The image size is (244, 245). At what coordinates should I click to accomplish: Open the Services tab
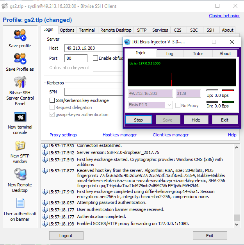pyautogui.click(x=160, y=30)
